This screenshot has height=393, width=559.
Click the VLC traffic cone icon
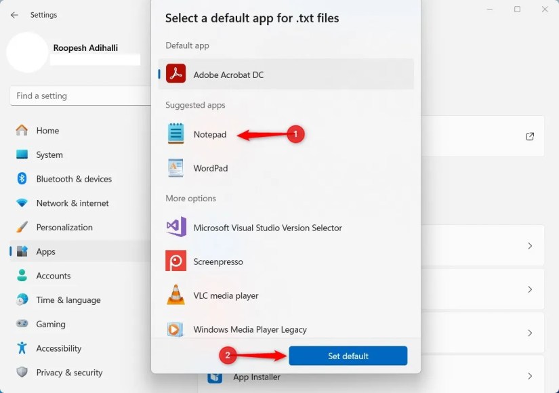[175, 295]
